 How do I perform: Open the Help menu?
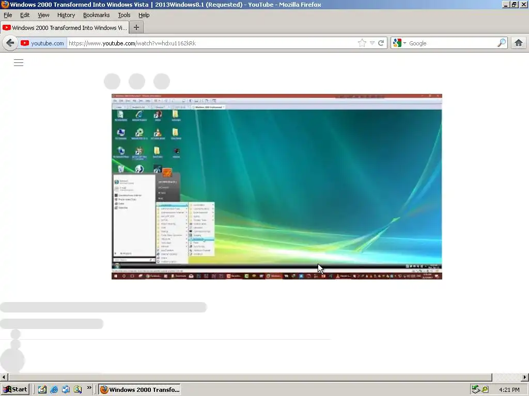(x=144, y=15)
